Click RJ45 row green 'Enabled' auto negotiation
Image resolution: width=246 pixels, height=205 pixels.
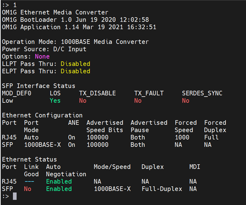(x=59, y=181)
